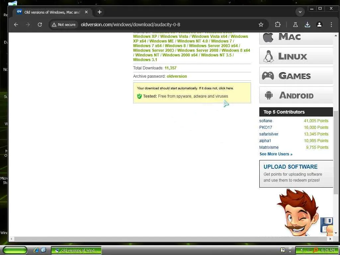Image resolution: width=340 pixels, height=255 pixels.
Task: Select the Old versions of Windows, Mac tab
Action: [x=52, y=12]
